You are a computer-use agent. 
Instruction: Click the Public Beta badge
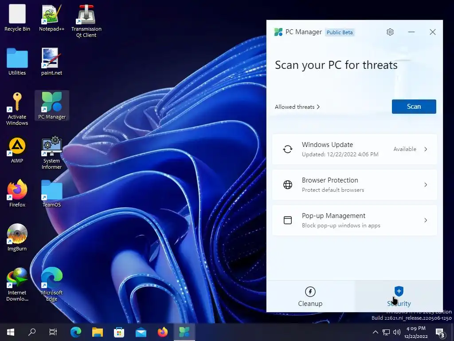tap(340, 32)
